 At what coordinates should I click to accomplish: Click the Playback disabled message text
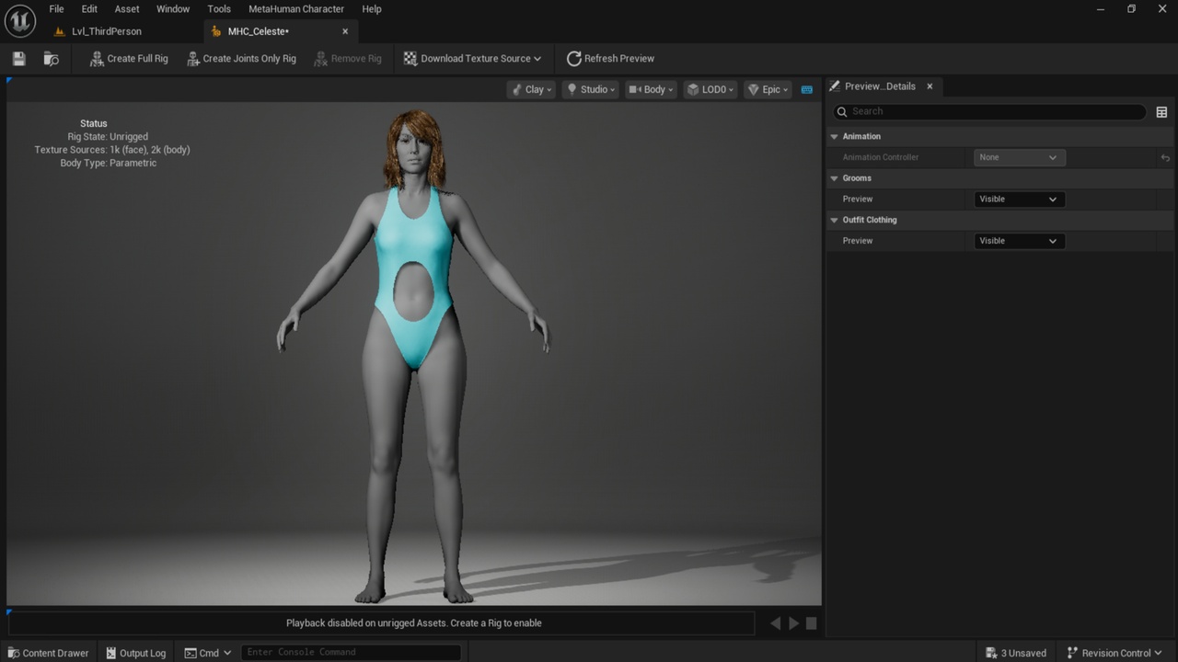[x=414, y=623]
